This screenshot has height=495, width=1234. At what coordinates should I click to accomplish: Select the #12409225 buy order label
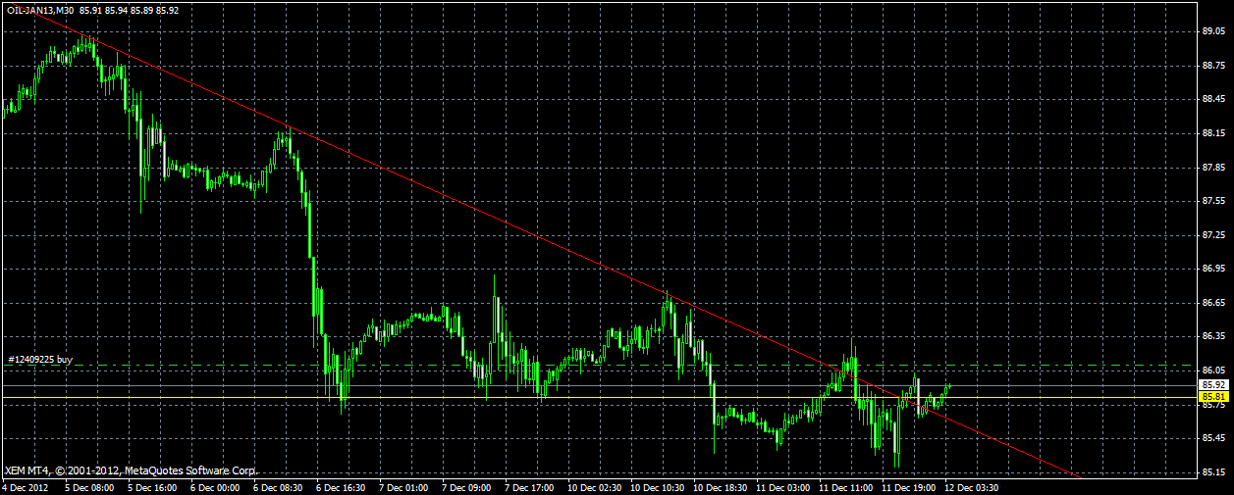(x=40, y=360)
